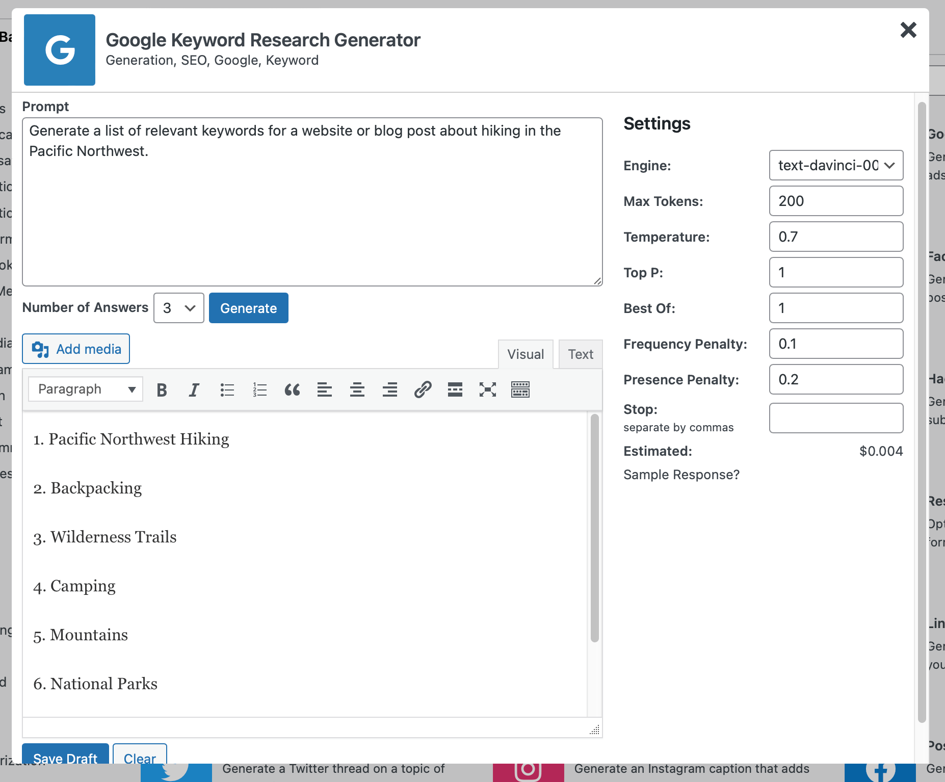Viewport: 945px width, 782px height.
Task: Click the '6. National Parks' line
Action: tap(95, 684)
